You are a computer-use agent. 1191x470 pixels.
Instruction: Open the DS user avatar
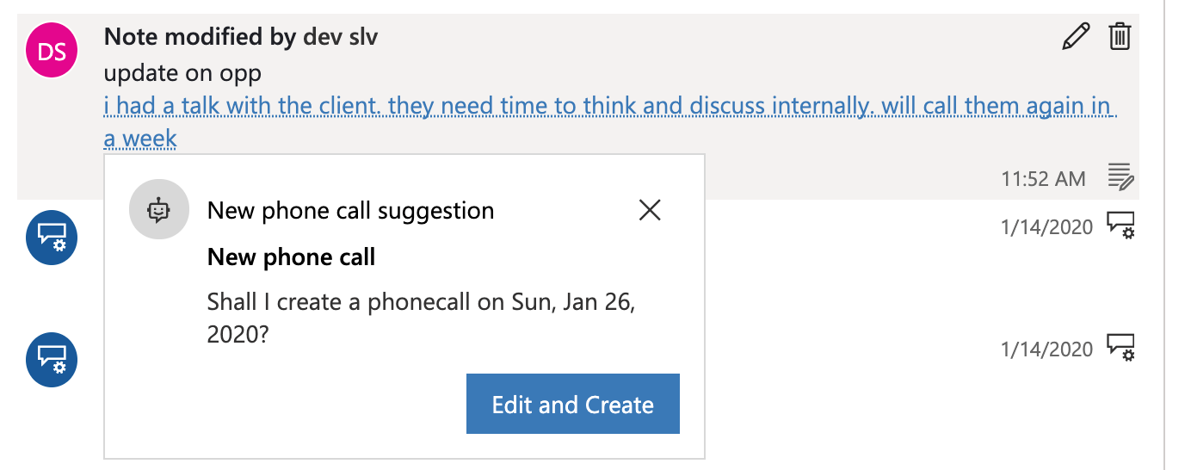click(52, 53)
